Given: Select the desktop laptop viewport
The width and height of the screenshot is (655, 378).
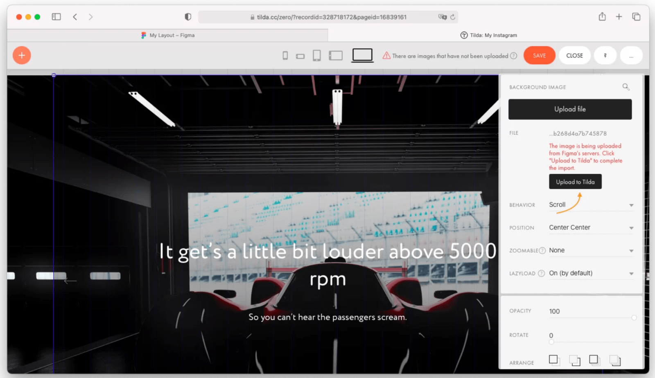Looking at the screenshot, I should pos(362,55).
